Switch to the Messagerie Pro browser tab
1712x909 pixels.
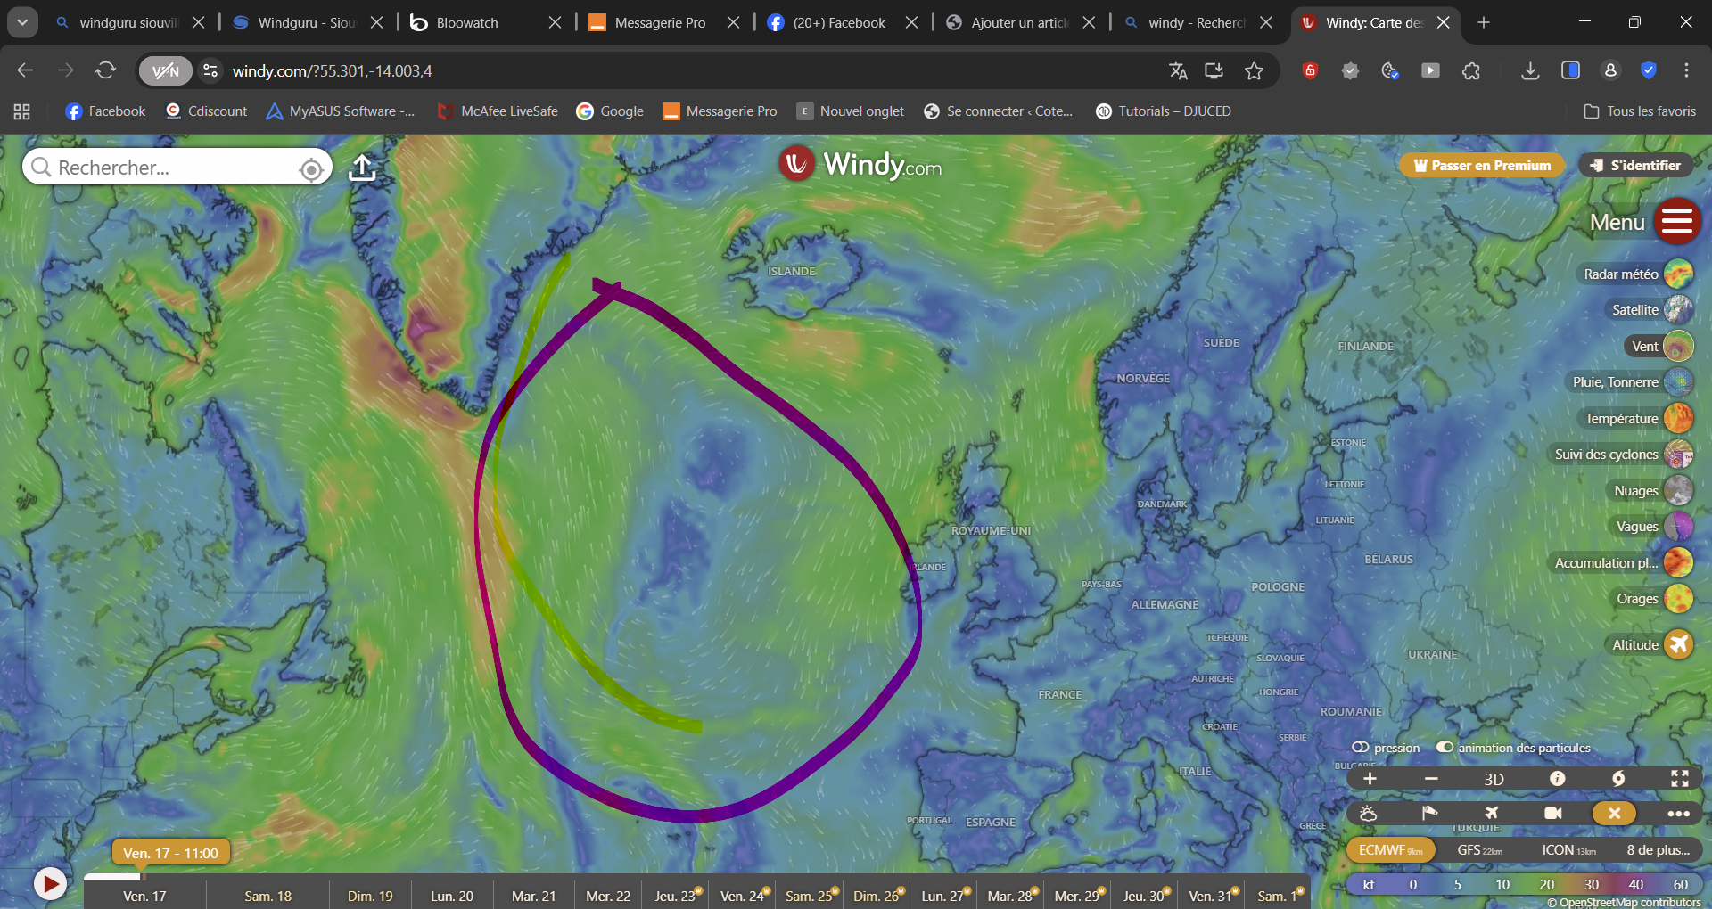(x=663, y=22)
